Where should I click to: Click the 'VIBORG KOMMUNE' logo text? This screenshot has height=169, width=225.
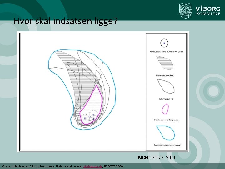pos(208,11)
